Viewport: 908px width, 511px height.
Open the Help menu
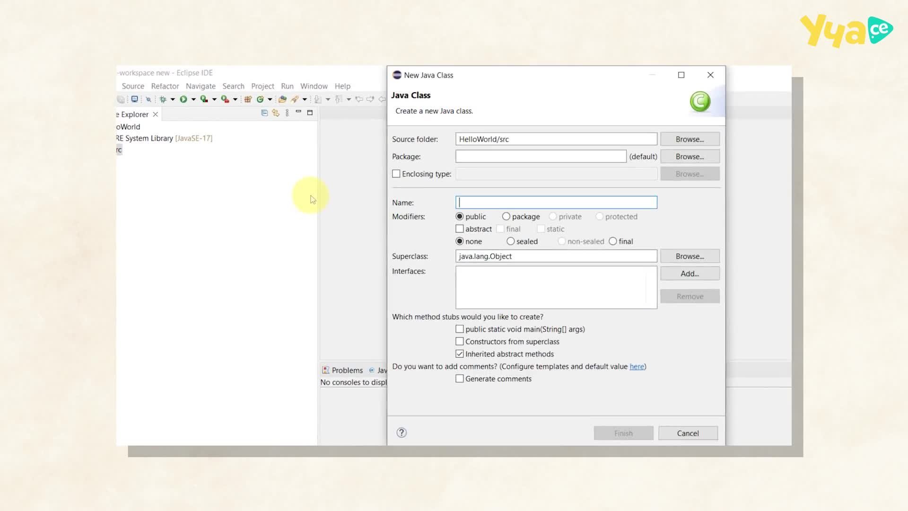pos(342,86)
